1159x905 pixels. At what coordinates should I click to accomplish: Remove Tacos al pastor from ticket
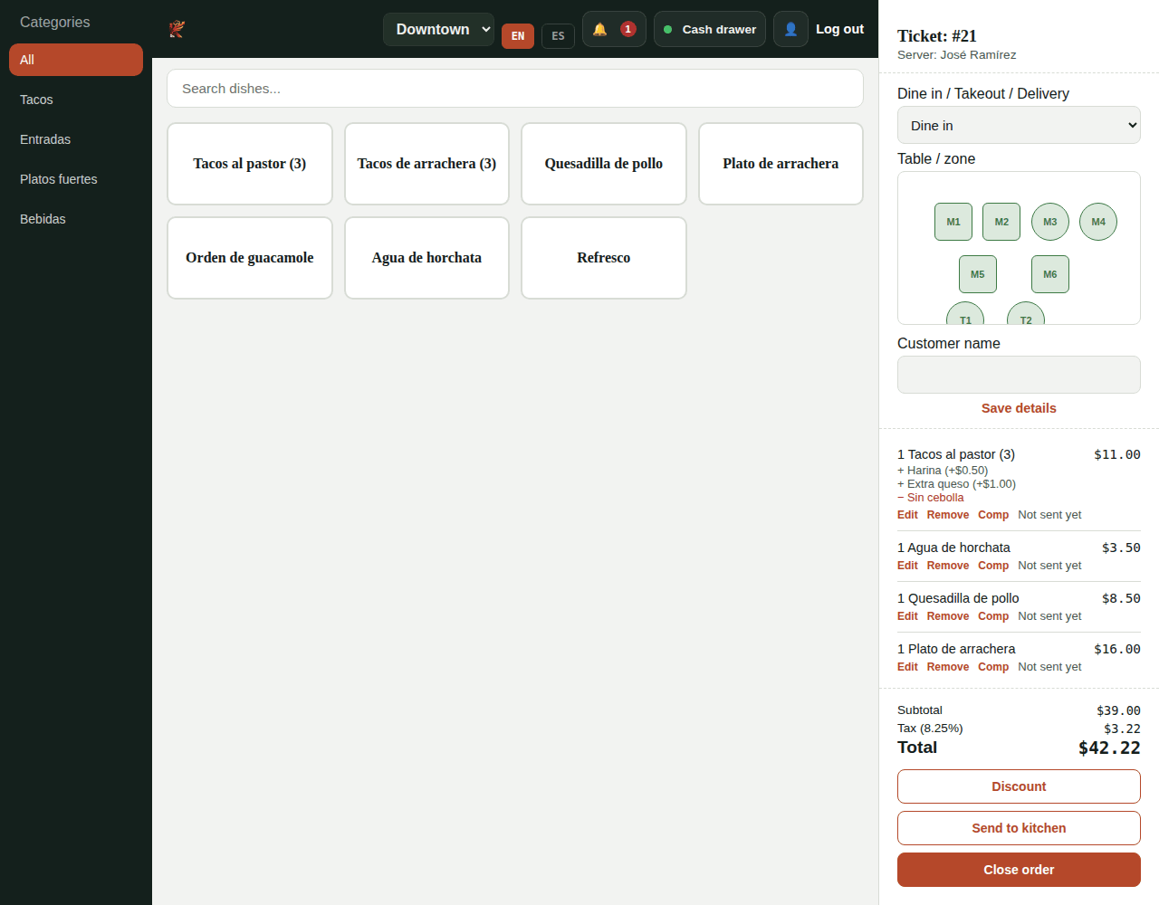pos(948,515)
